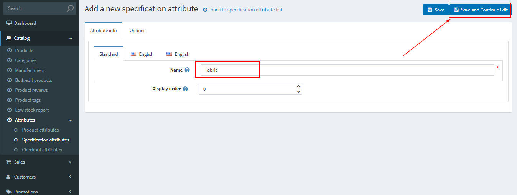This screenshot has width=517, height=195.
Task: Click Save and Continue Edit button
Action: click(x=480, y=10)
